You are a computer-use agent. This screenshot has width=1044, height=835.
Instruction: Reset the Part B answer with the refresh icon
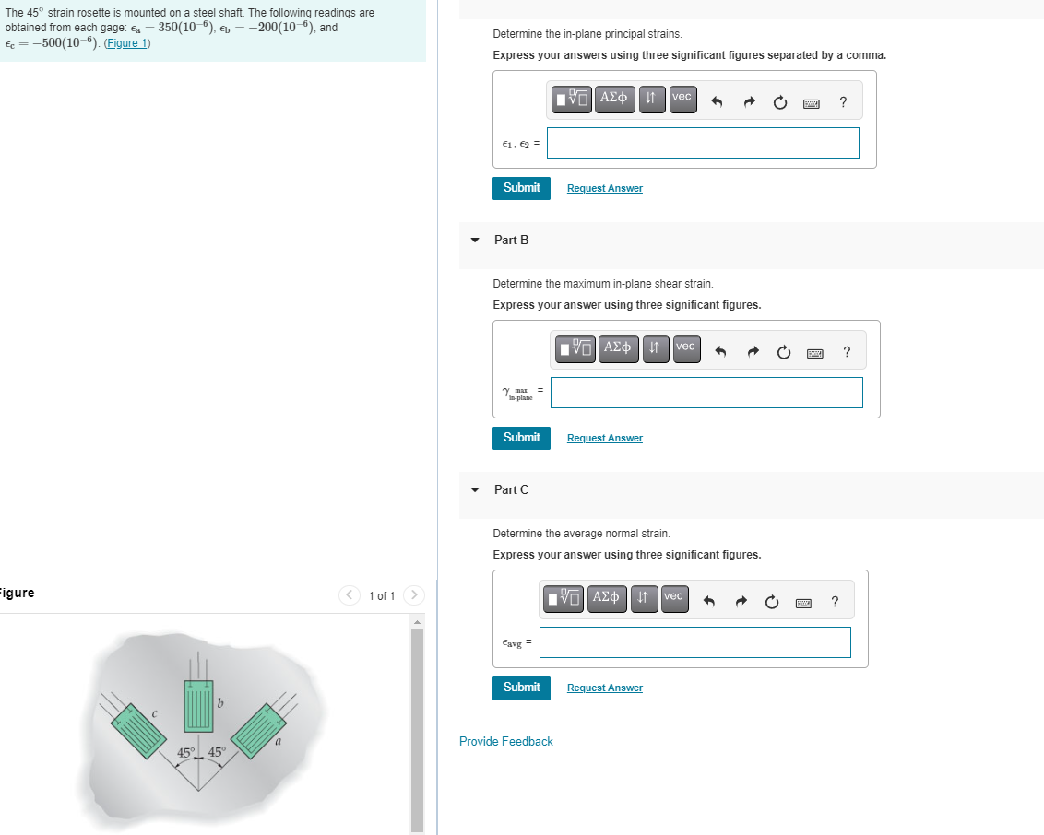point(783,352)
